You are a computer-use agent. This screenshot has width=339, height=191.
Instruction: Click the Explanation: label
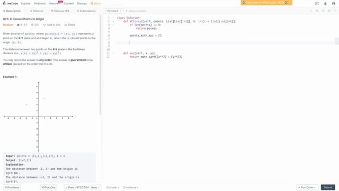tap(15, 164)
